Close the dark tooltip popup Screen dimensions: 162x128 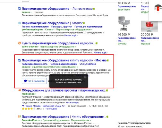pyautogui.click(x=85, y=77)
